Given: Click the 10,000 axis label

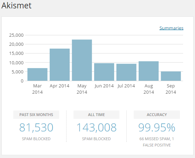Looking at the screenshot, I should coord(16,63).
